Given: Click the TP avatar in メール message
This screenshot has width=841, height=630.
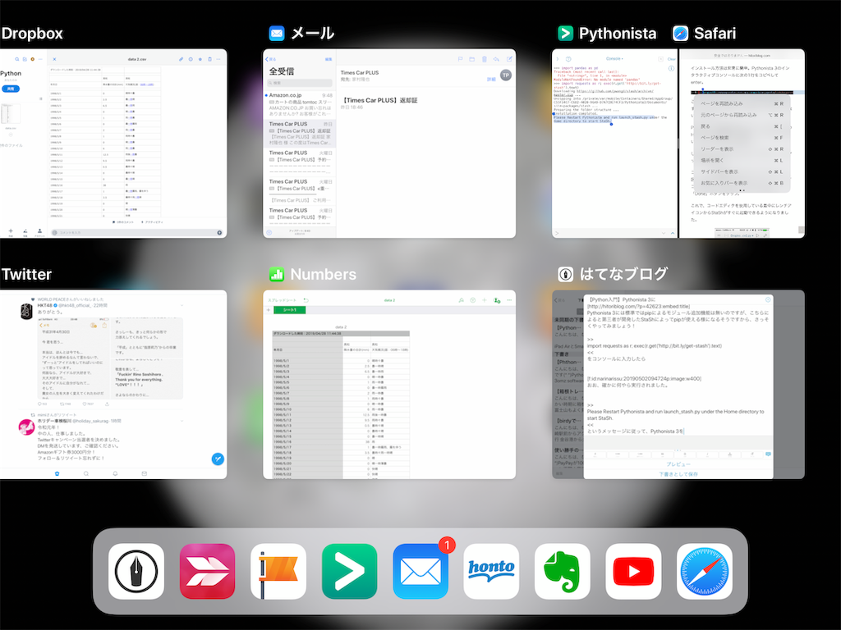Looking at the screenshot, I should click(506, 75).
